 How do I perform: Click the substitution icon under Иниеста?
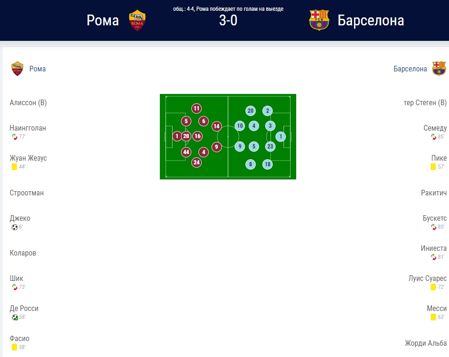433,257
